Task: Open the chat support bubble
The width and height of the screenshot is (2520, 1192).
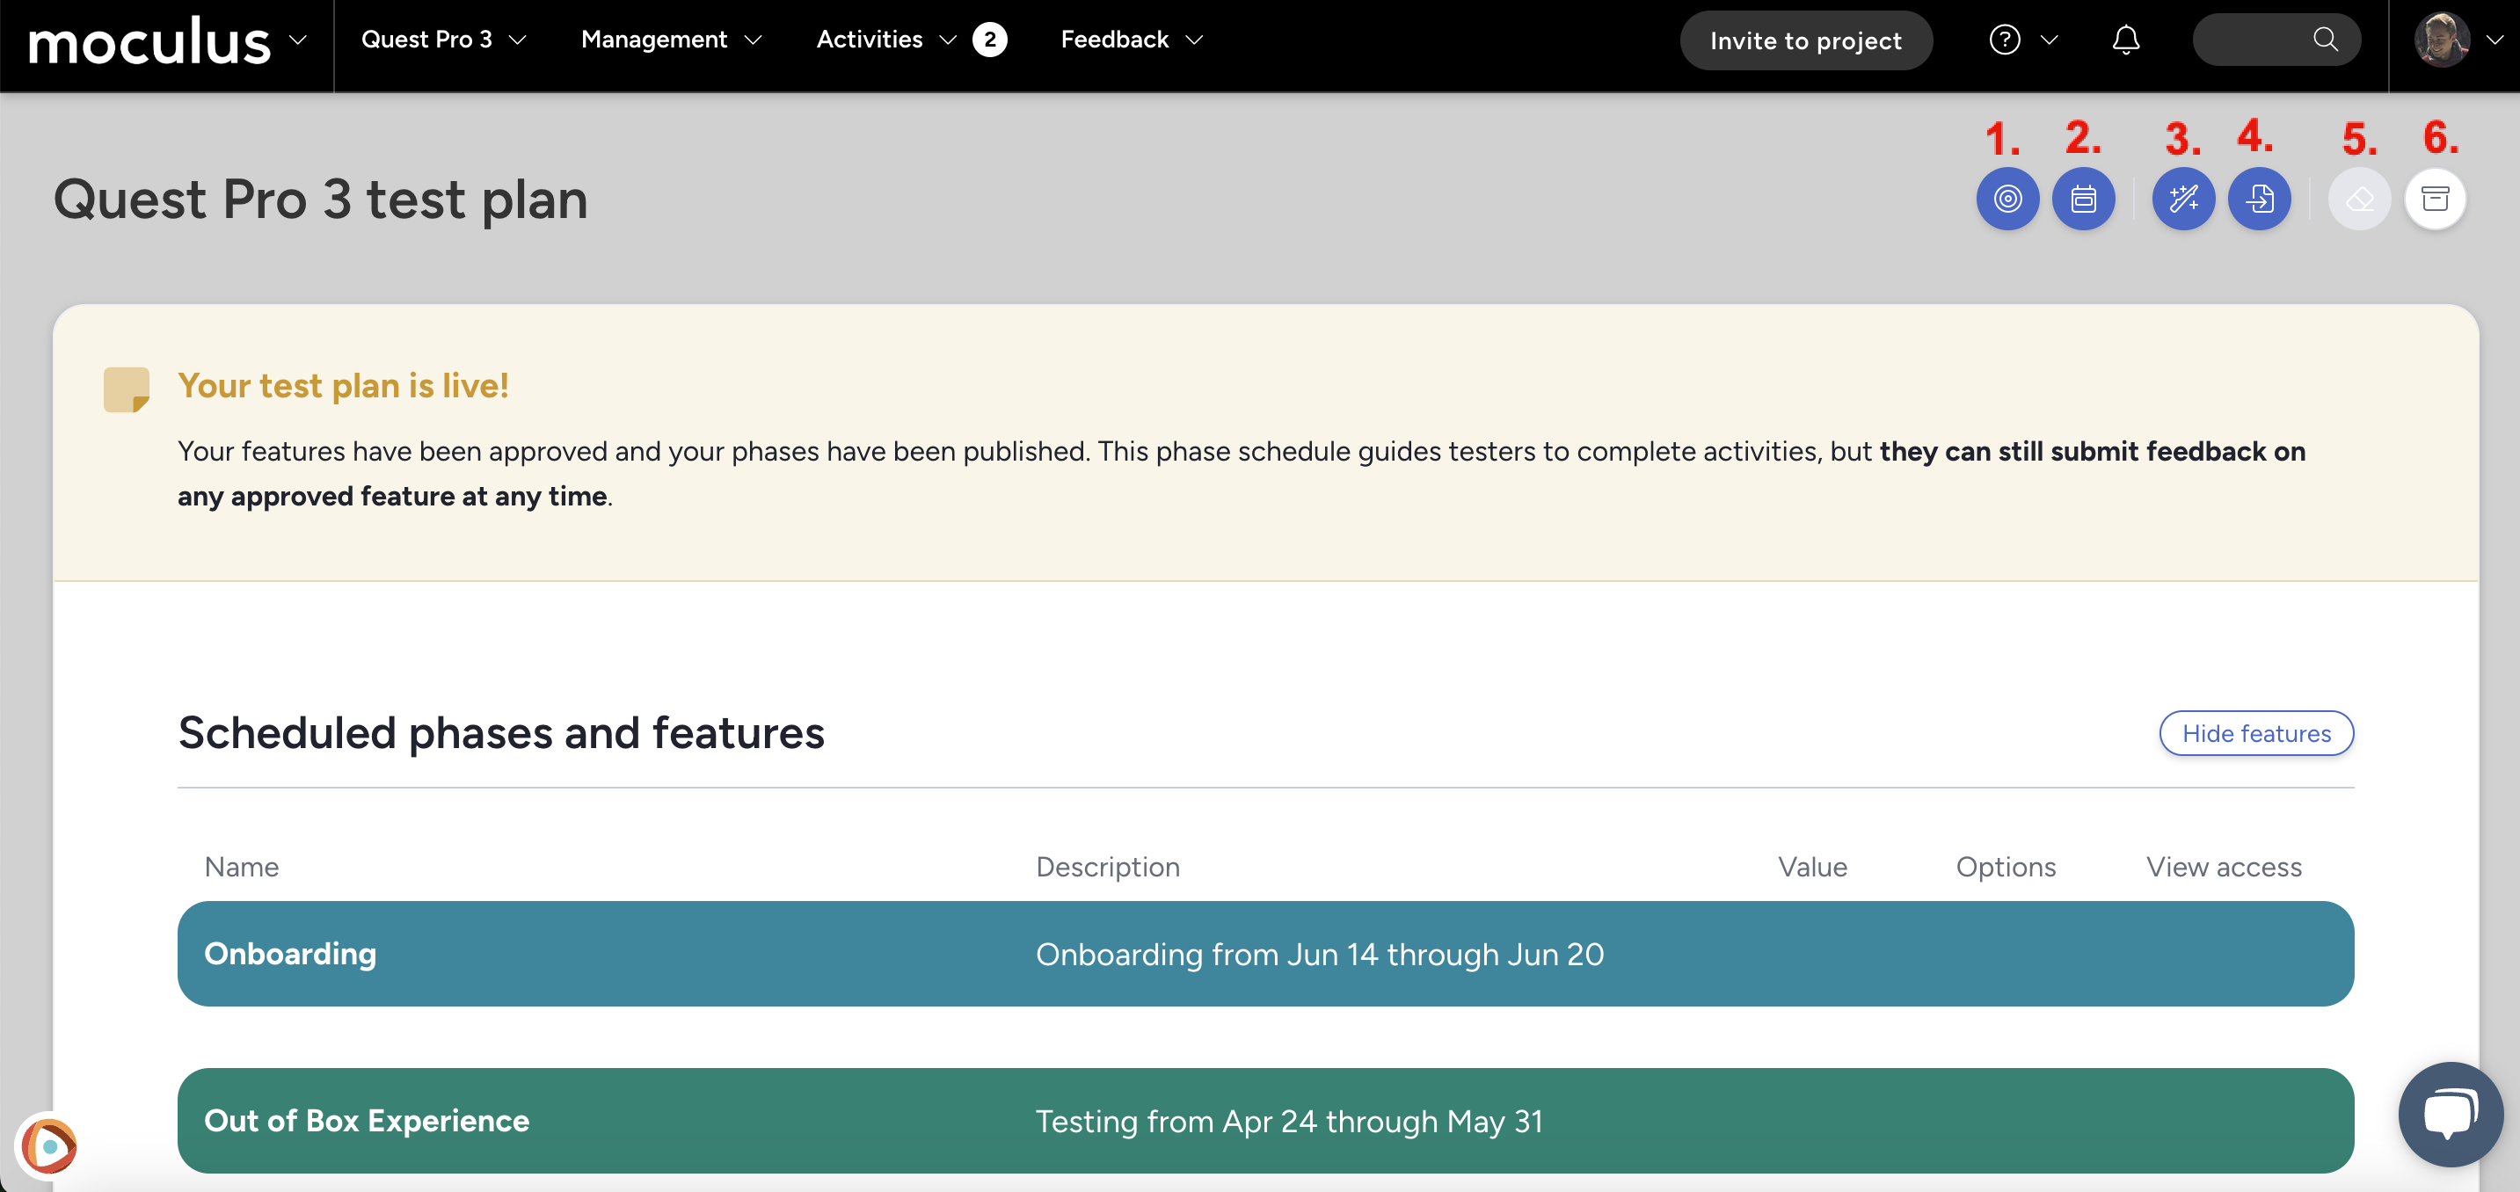Action: tap(2450, 1114)
